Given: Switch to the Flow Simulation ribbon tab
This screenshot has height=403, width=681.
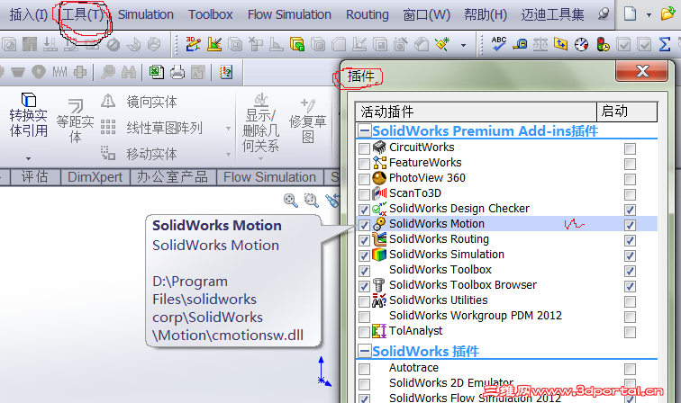Looking at the screenshot, I should pos(269,177).
